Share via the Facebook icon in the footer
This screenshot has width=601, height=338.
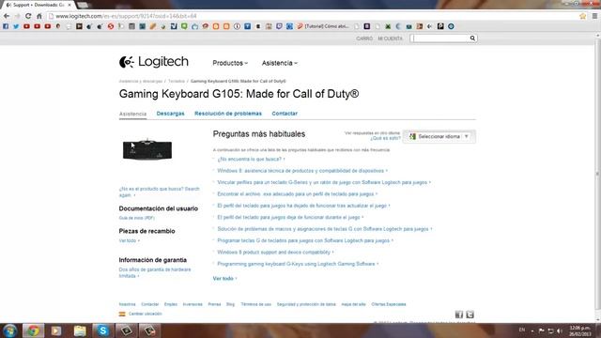click(459, 315)
